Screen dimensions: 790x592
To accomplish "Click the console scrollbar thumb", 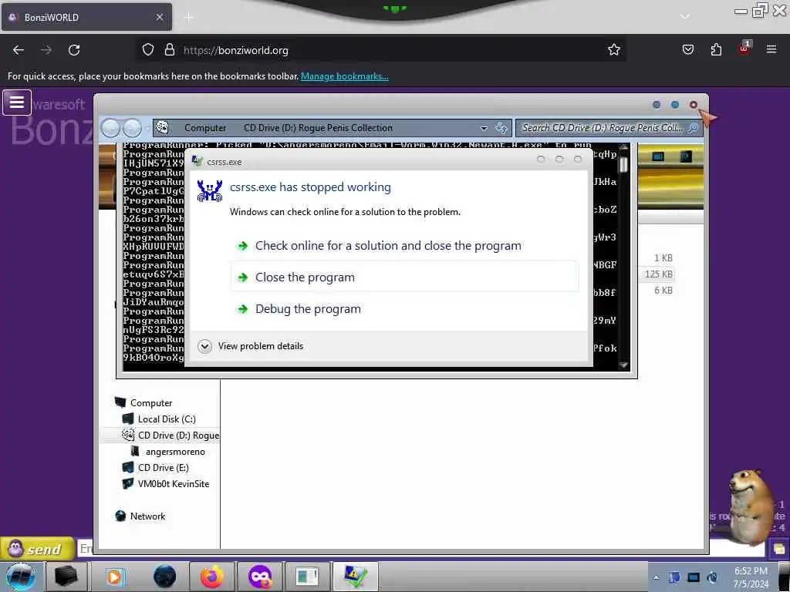I will click(x=623, y=164).
